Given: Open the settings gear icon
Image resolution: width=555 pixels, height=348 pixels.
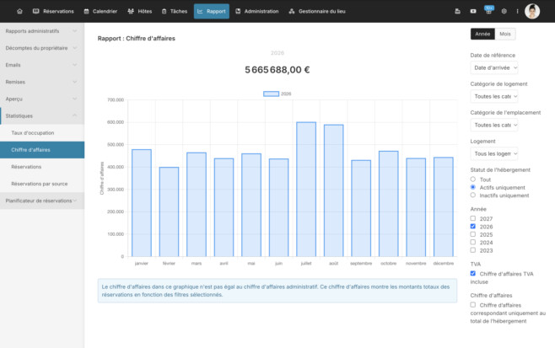Looking at the screenshot, I should [x=504, y=11].
